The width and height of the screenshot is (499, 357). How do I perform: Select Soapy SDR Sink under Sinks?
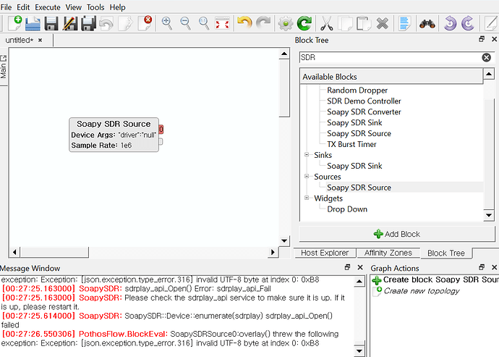tap(354, 166)
